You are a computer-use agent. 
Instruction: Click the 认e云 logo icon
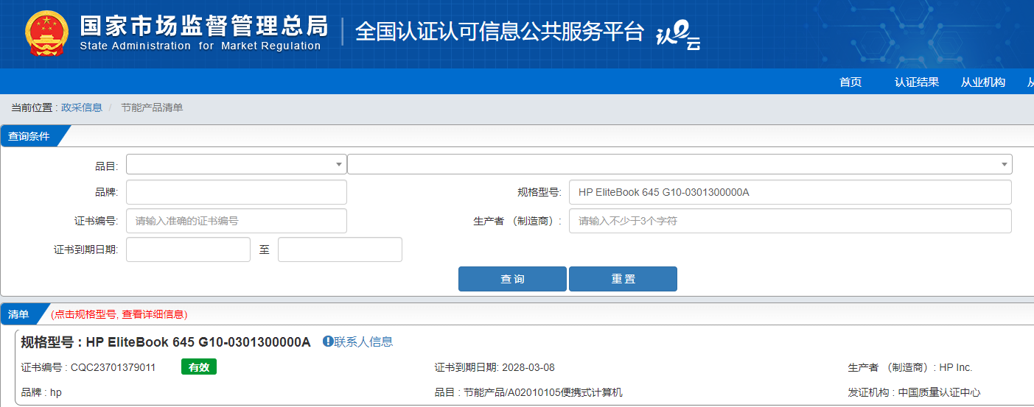[678, 35]
